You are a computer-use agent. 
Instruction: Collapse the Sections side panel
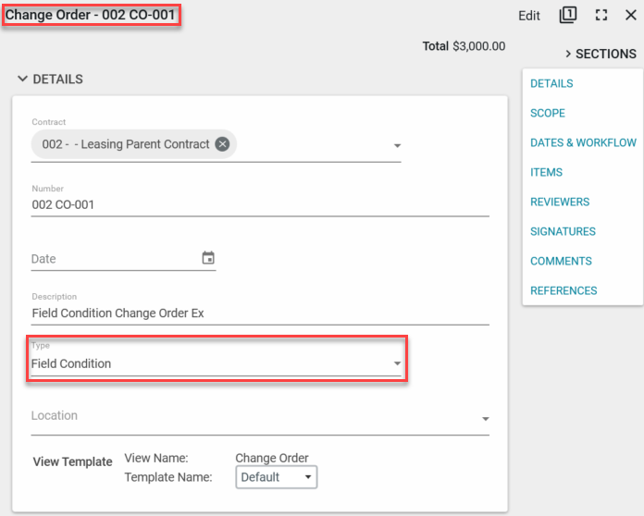[x=600, y=54]
